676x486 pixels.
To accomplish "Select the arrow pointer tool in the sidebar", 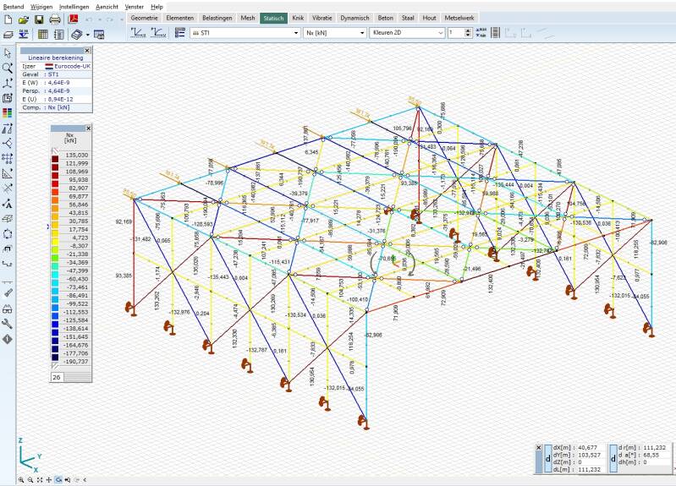I will pos(8,52).
